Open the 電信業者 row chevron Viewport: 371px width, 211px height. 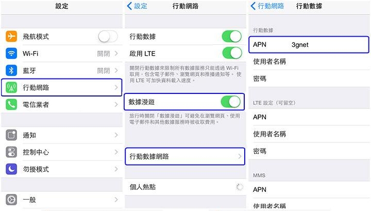116,104
